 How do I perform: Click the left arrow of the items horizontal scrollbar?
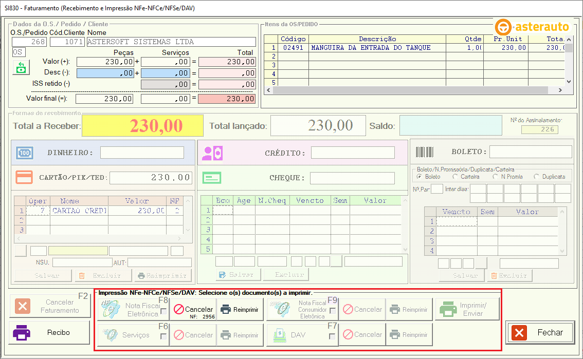click(268, 90)
